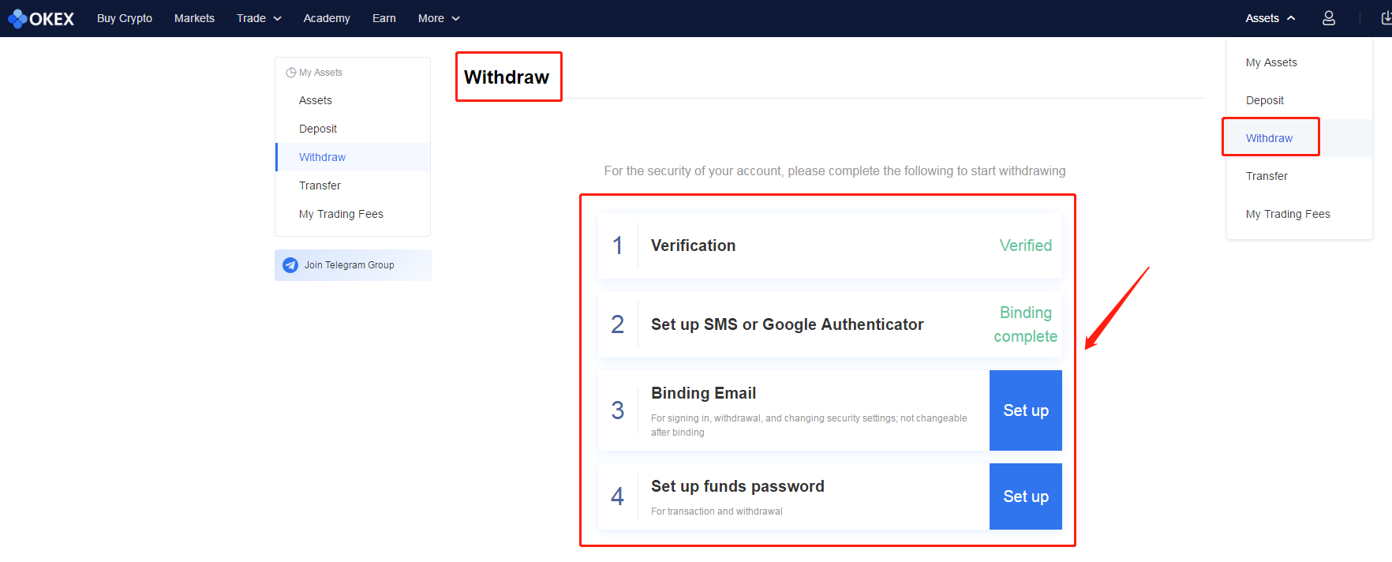Expand the More dropdown menu
The width and height of the screenshot is (1392, 562).
tap(439, 18)
